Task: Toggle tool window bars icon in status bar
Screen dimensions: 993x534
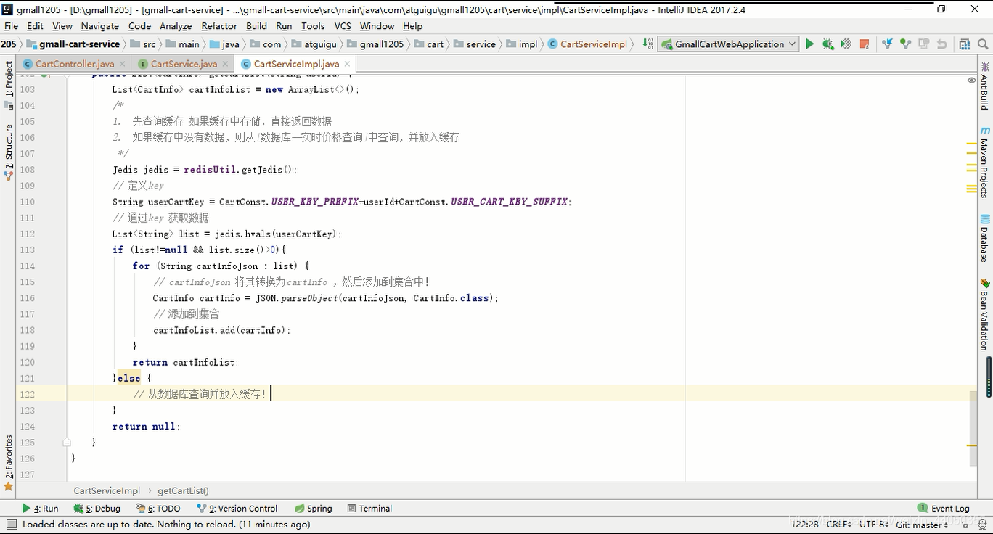Action: tap(11, 525)
